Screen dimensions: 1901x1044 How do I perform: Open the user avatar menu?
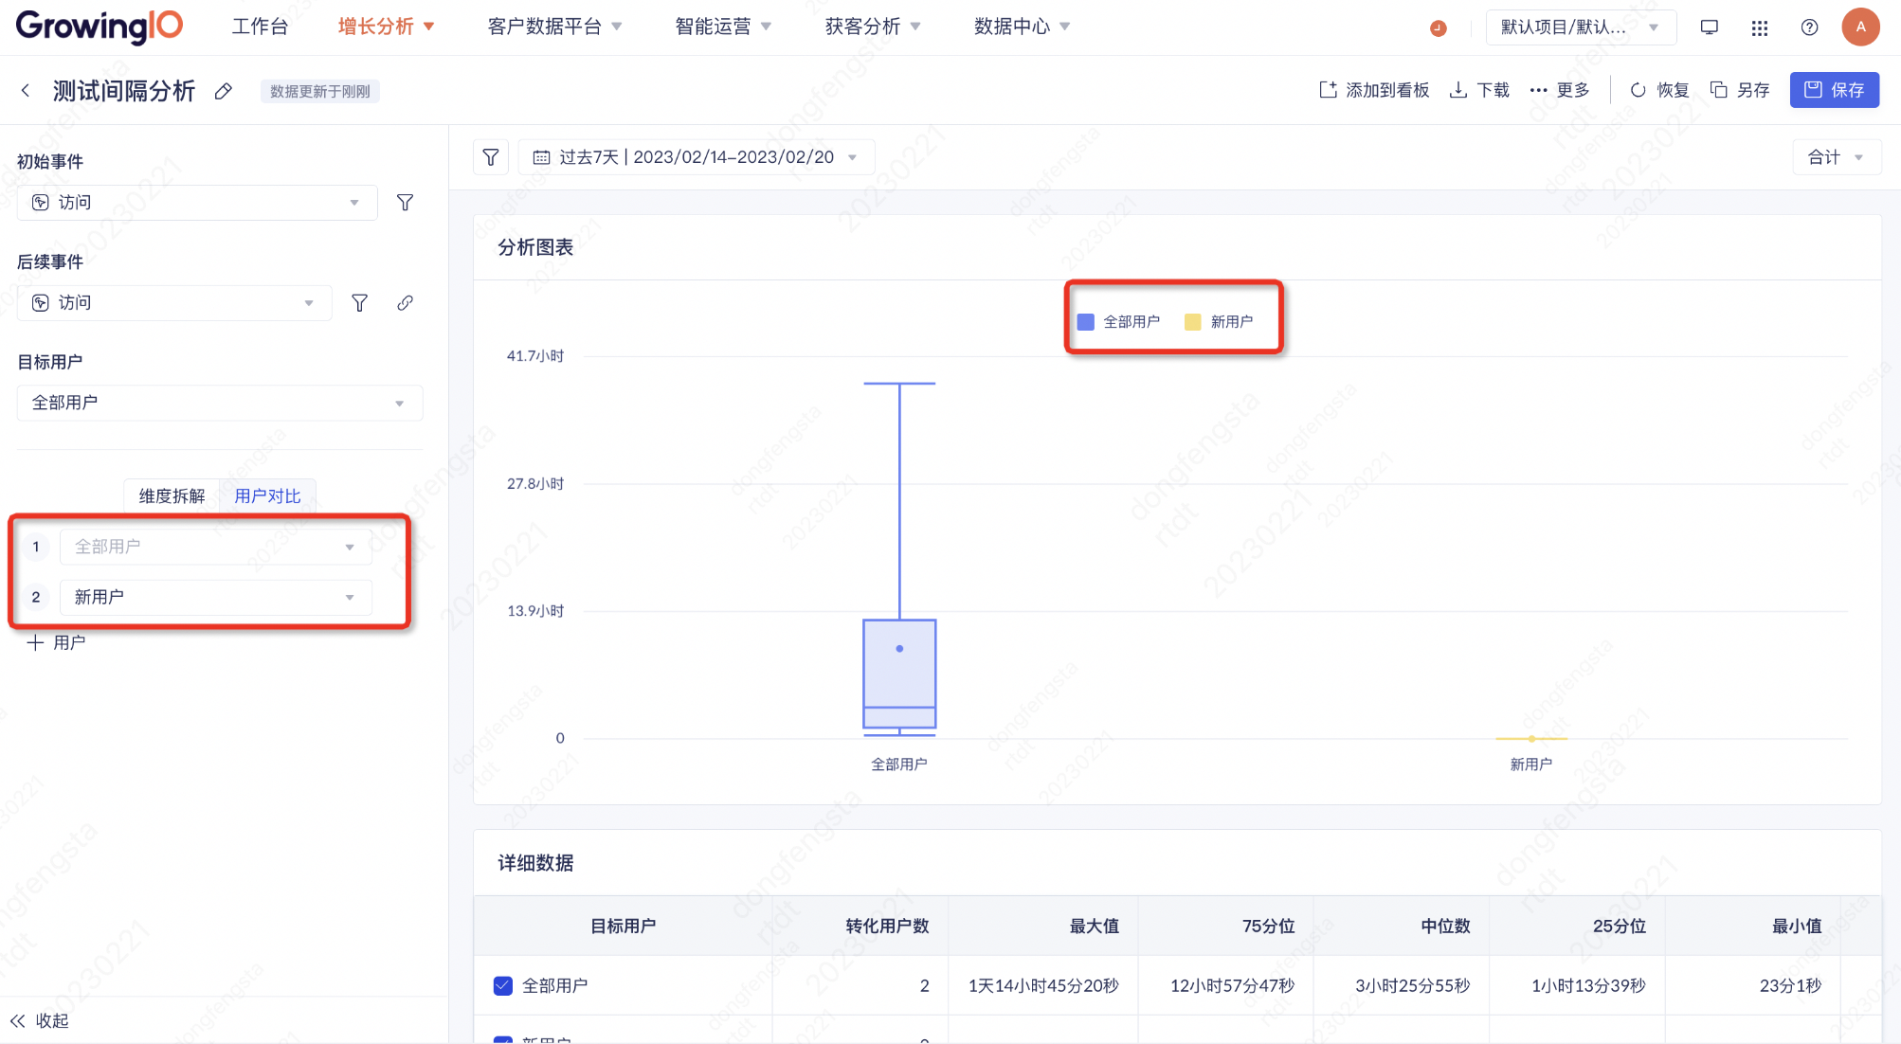pyautogui.click(x=1860, y=27)
